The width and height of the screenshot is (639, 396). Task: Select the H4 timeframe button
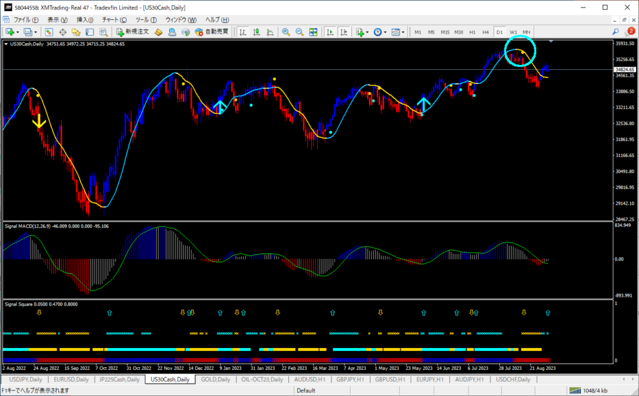[x=485, y=32]
